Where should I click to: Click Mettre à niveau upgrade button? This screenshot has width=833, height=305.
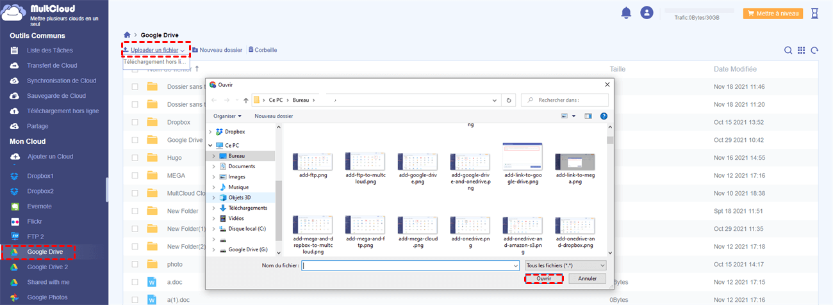pyautogui.click(x=773, y=13)
